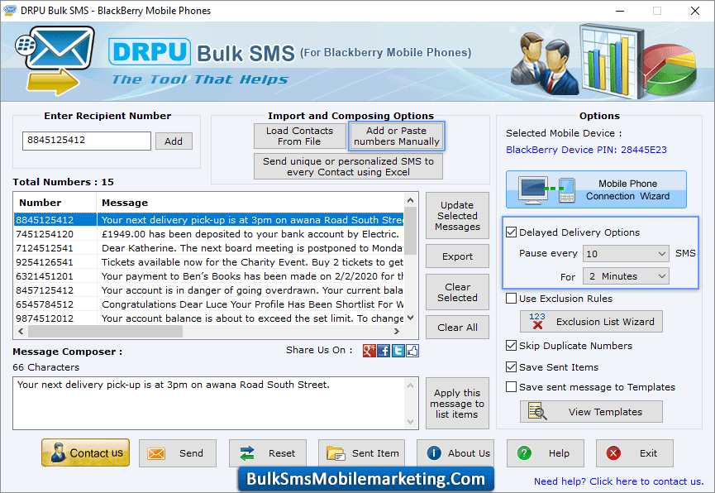Click the computer-phone connection wizard icon

[x=546, y=190]
